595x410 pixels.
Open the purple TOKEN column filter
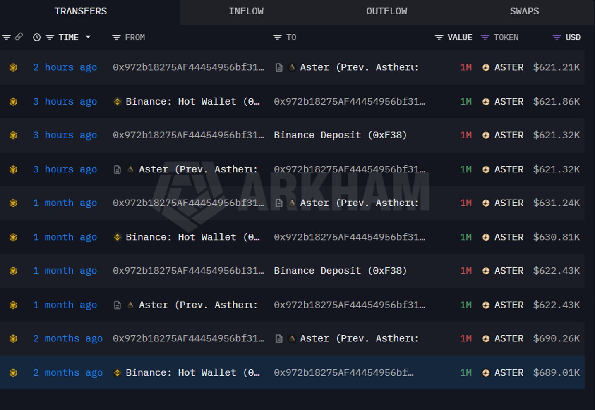[x=485, y=37]
